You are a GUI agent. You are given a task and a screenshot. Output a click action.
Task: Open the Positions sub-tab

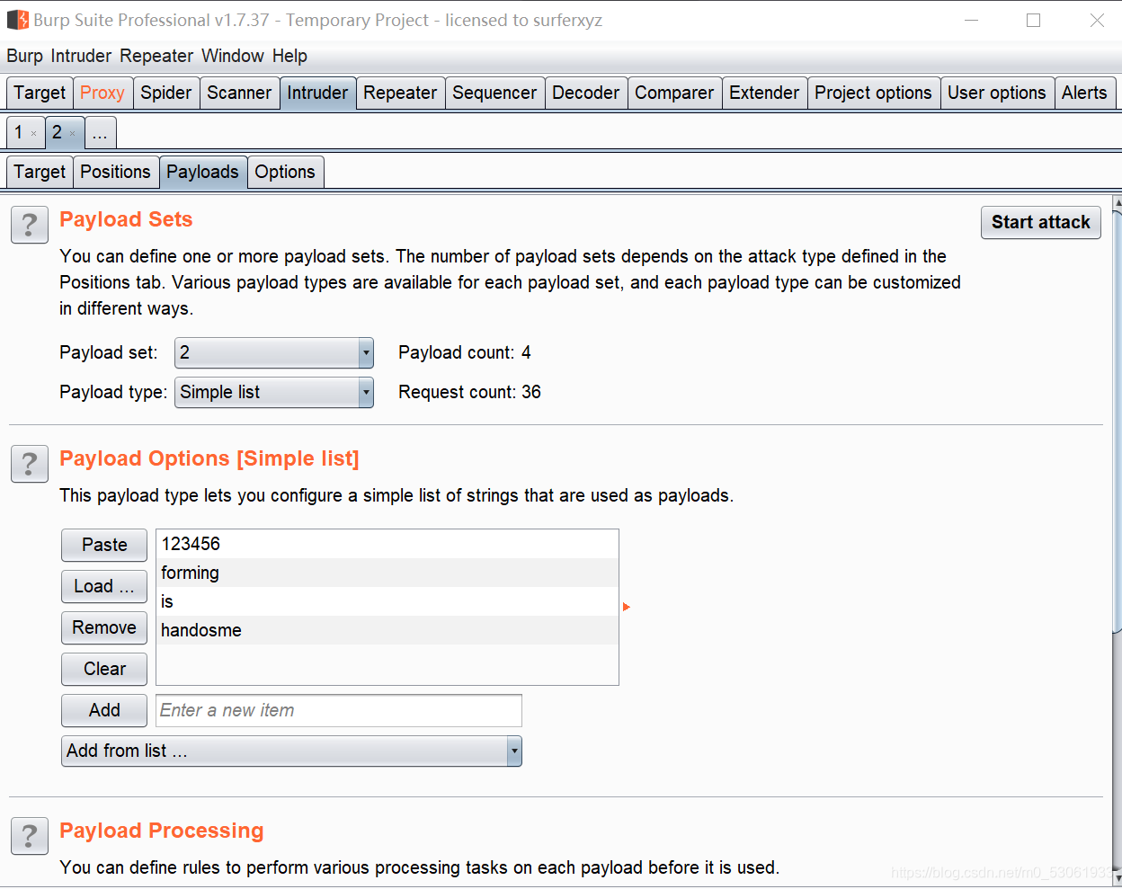point(115,172)
